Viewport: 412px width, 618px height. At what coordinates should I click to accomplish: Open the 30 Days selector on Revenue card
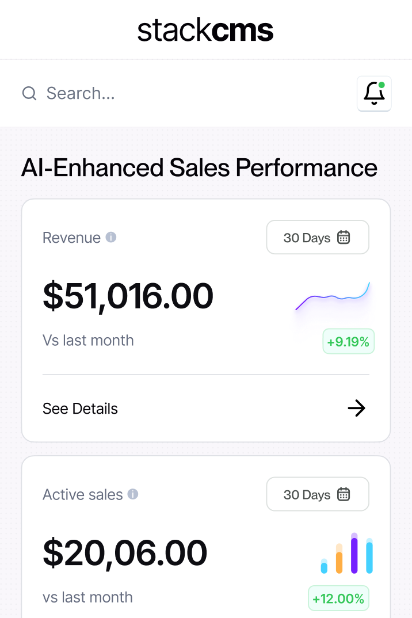point(317,237)
